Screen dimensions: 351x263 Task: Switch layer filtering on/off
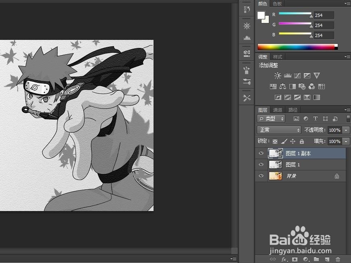348,118
